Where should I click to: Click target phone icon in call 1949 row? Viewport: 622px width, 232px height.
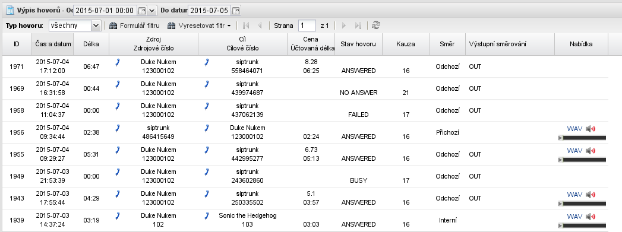click(207, 172)
